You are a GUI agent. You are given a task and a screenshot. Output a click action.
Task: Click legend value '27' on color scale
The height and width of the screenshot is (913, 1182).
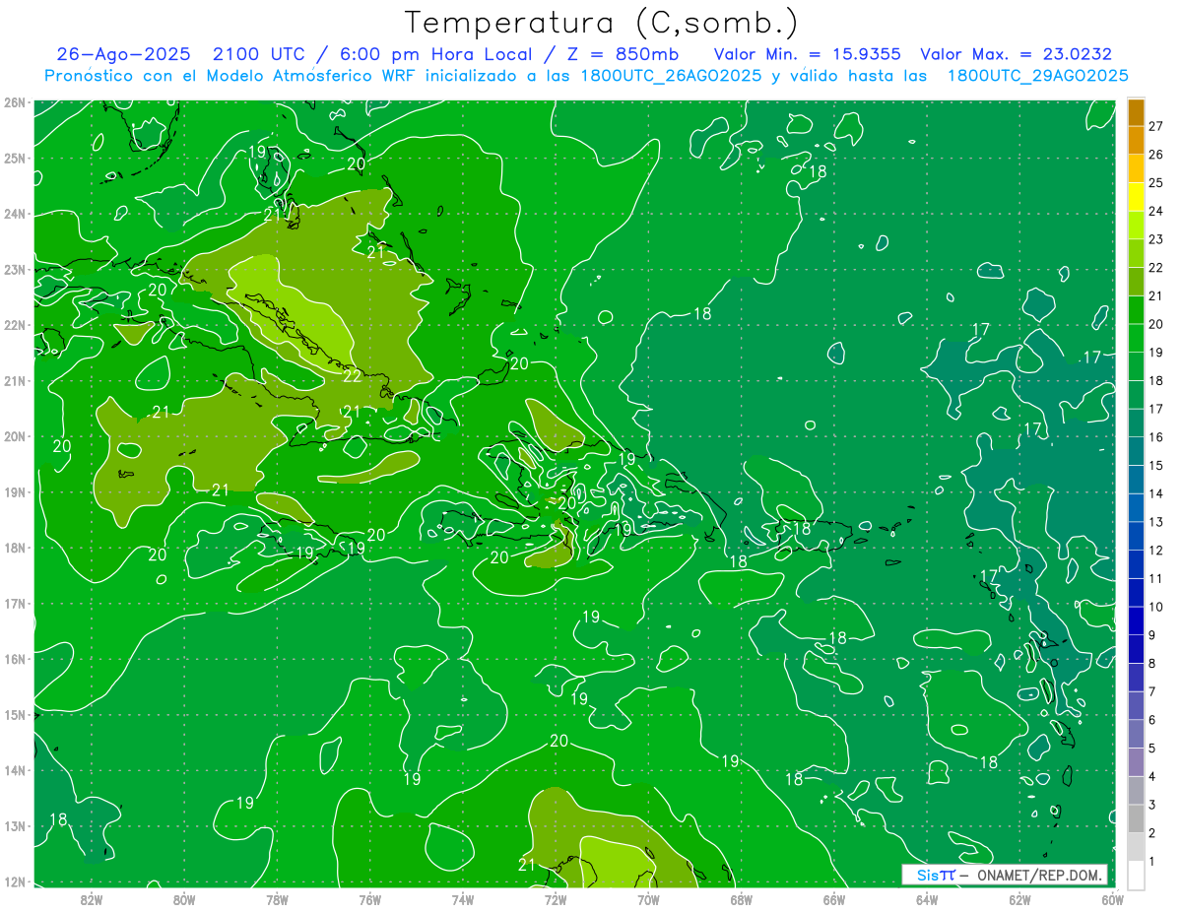[x=1156, y=126]
